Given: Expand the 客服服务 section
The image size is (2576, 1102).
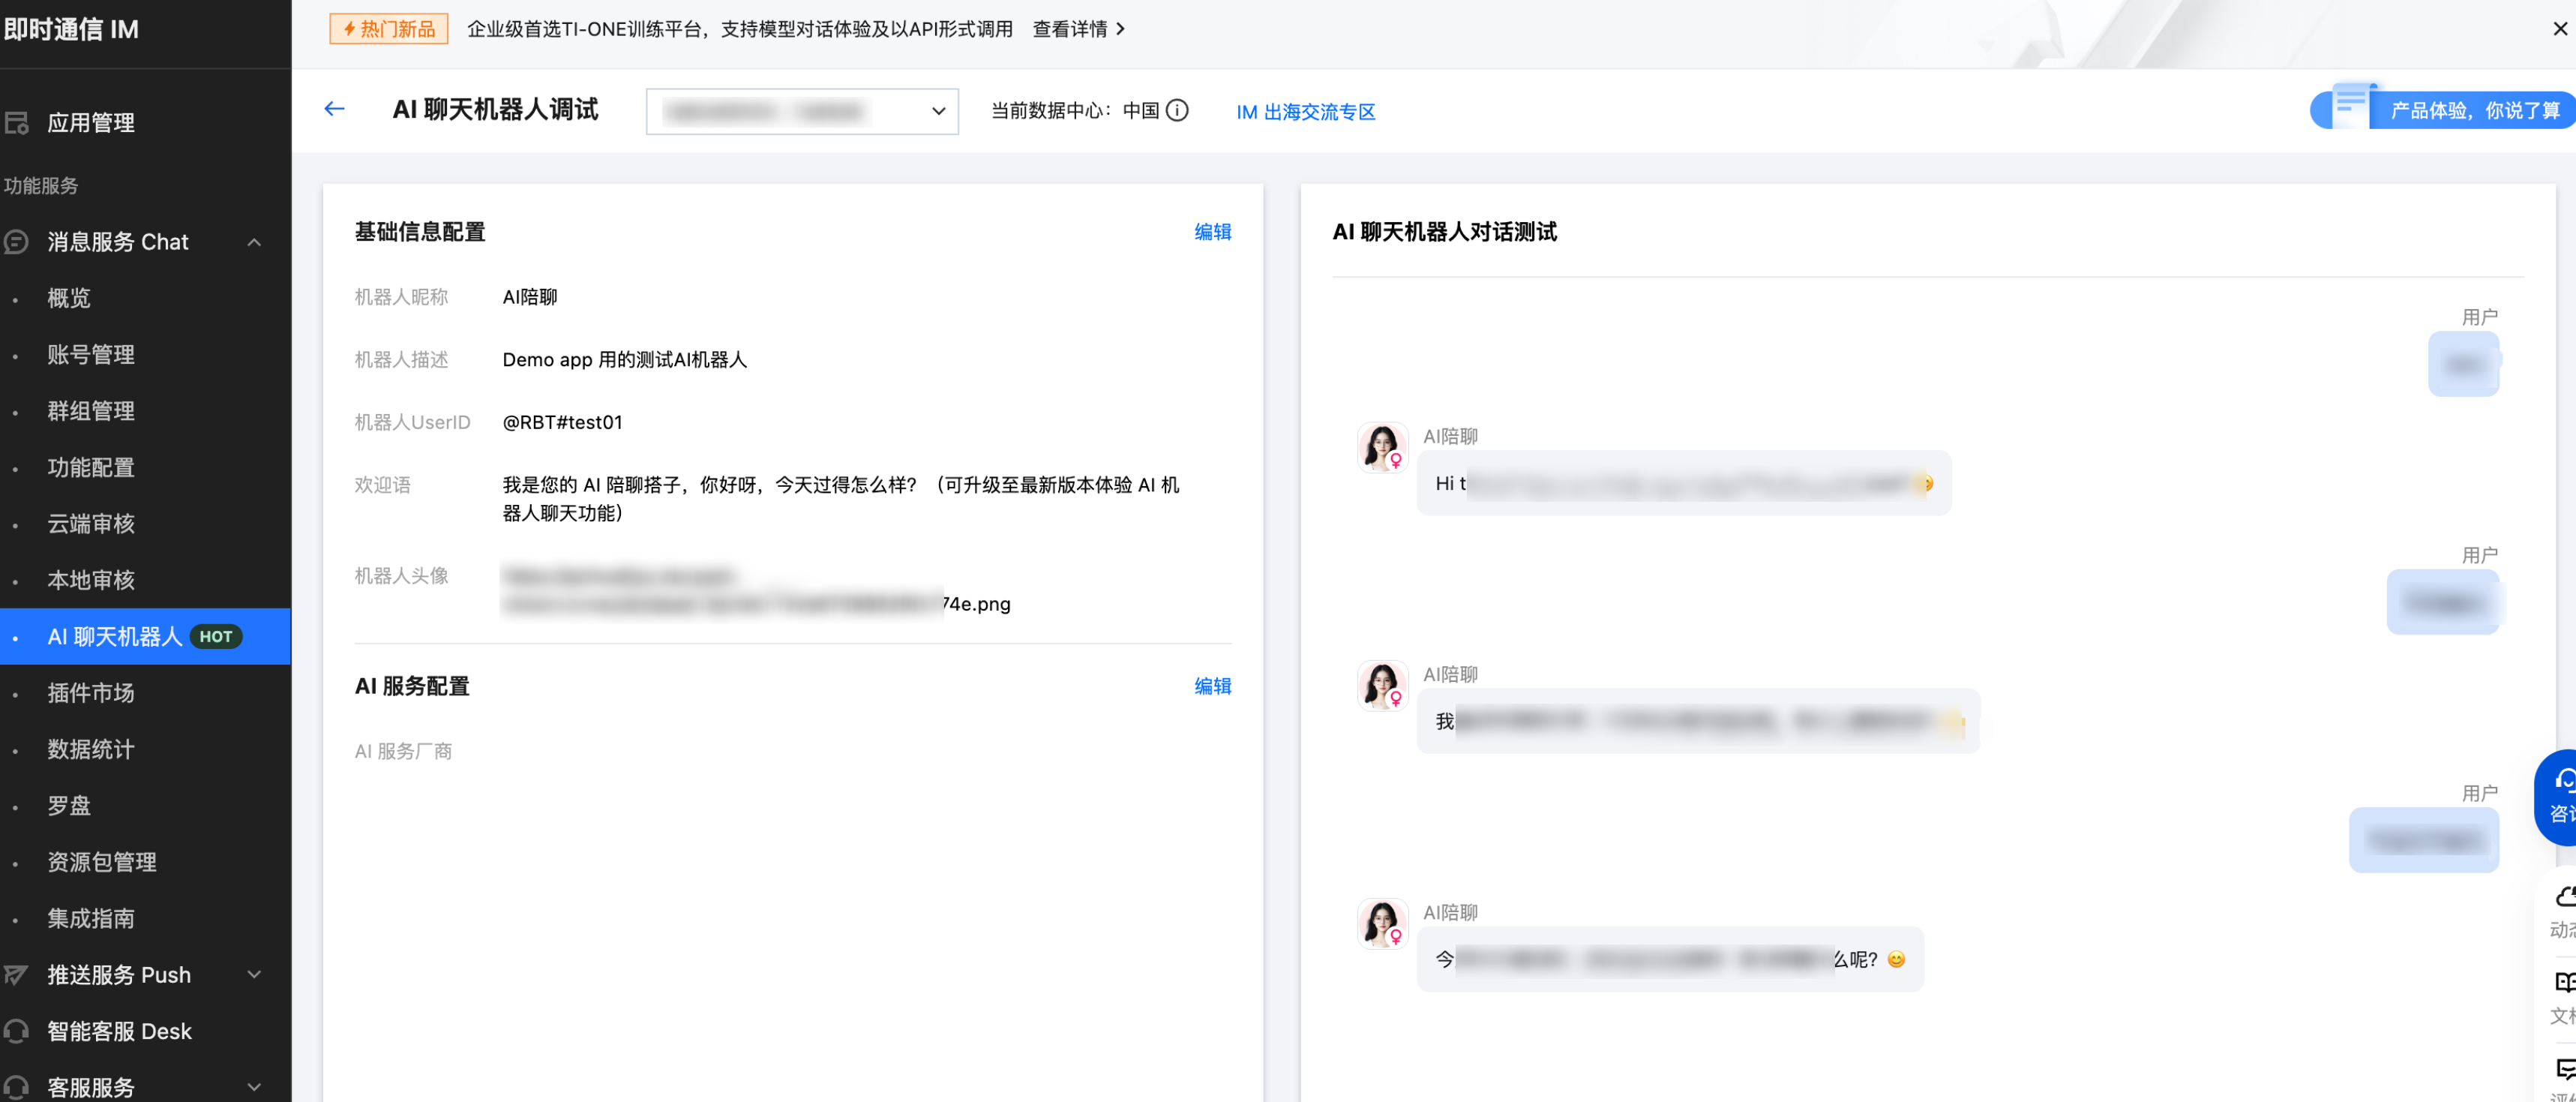Looking at the screenshot, I should [x=254, y=1087].
